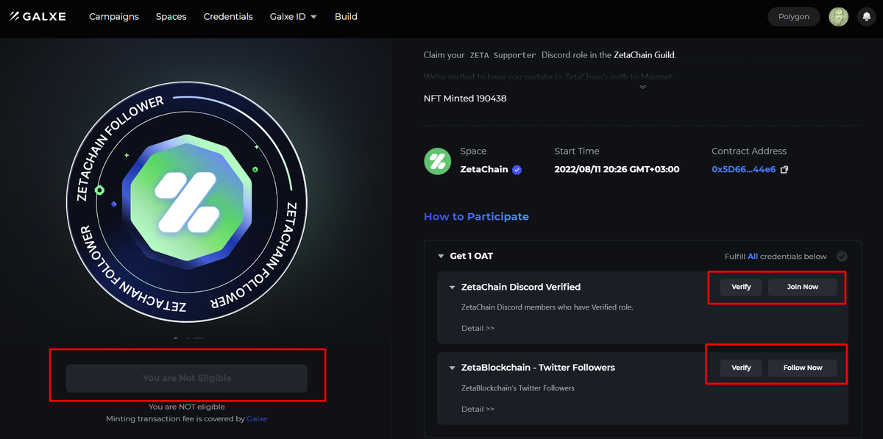
Task: Copy the contract address icon
Action: (x=784, y=170)
